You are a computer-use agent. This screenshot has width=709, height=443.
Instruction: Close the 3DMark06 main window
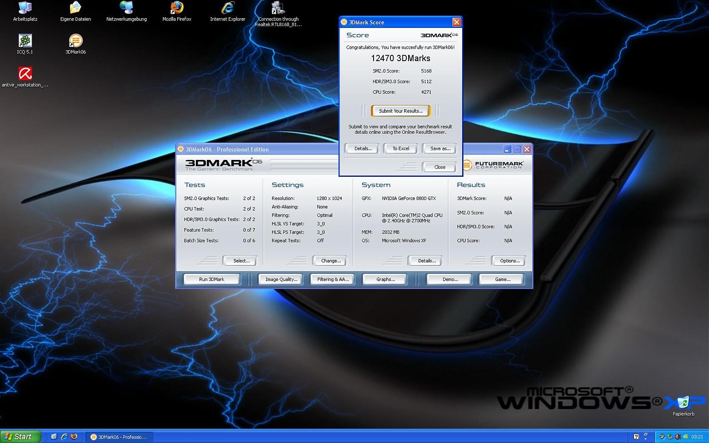526,149
